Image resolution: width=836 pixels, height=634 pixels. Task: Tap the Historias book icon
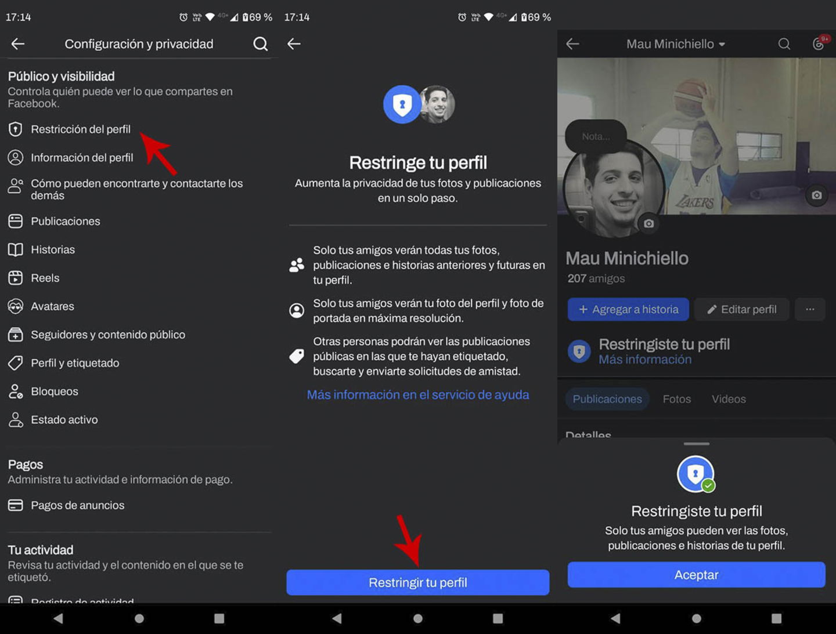click(x=16, y=249)
